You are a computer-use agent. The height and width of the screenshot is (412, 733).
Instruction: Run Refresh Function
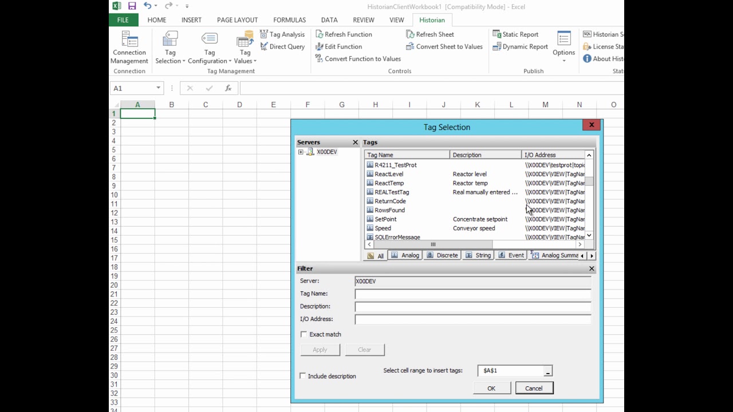(x=344, y=34)
